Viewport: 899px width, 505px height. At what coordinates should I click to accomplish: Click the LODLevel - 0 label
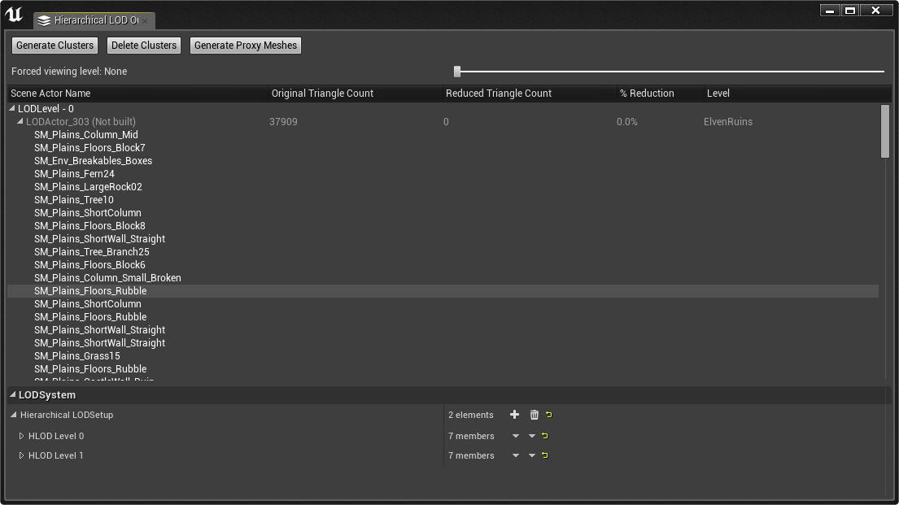click(46, 108)
